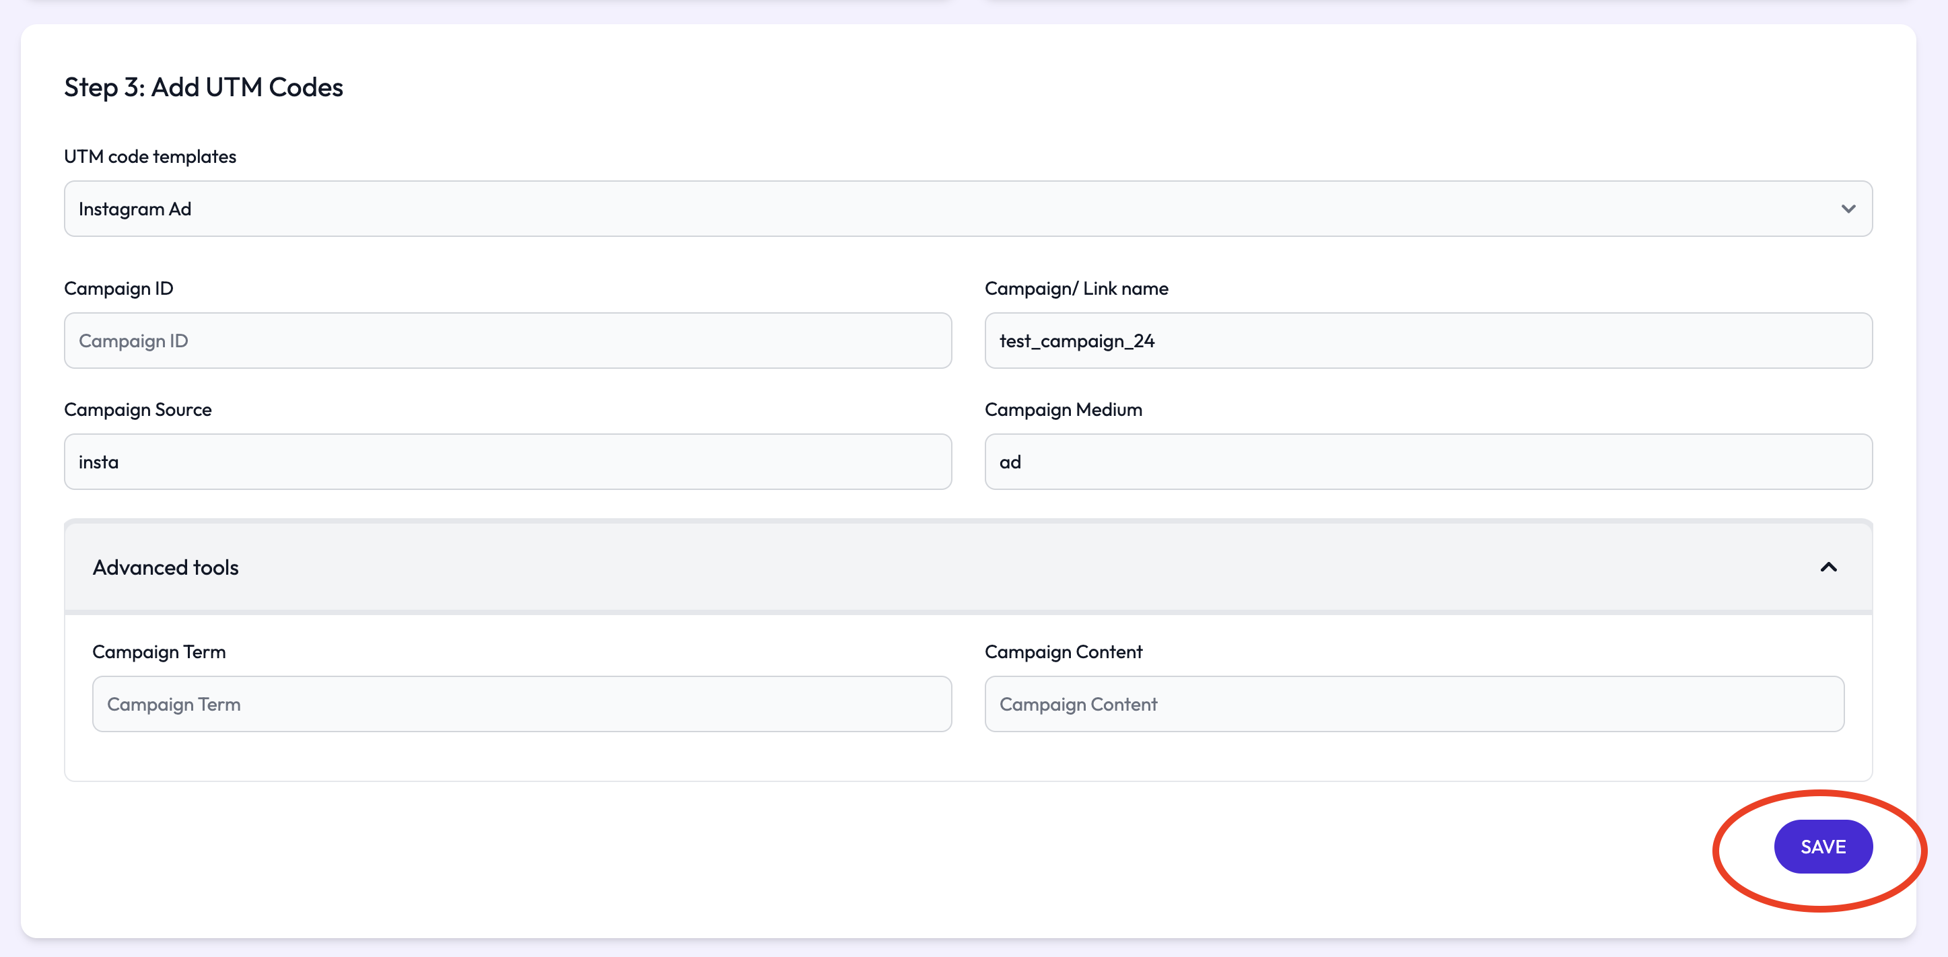Viewport: 1948px width, 957px height.
Task: Click the chevron arrow beside Instagram Ad
Action: tap(1848, 209)
